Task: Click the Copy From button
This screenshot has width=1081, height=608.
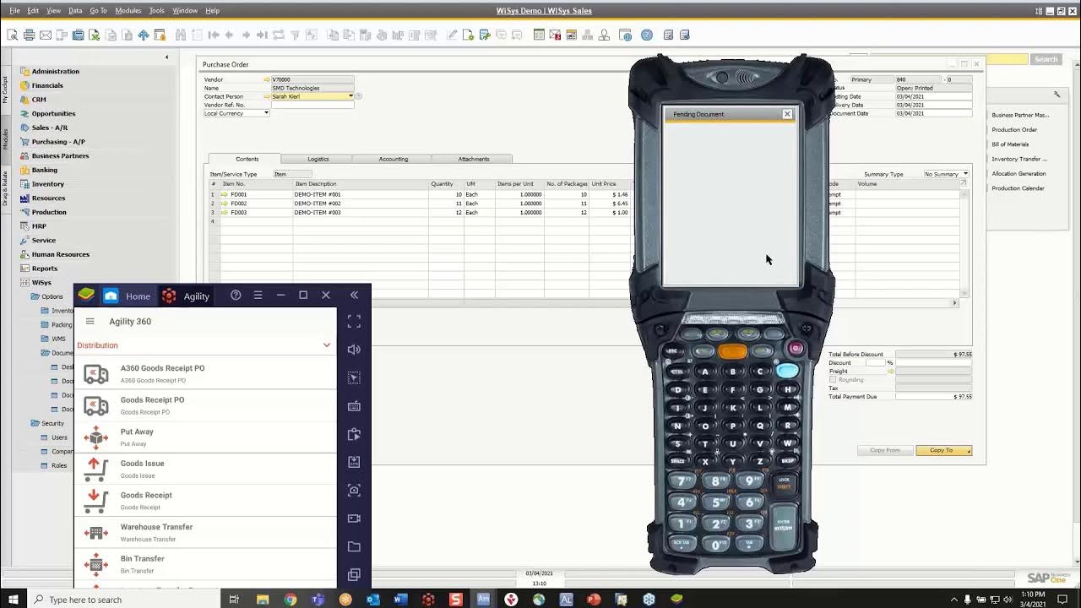Action: [885, 451]
